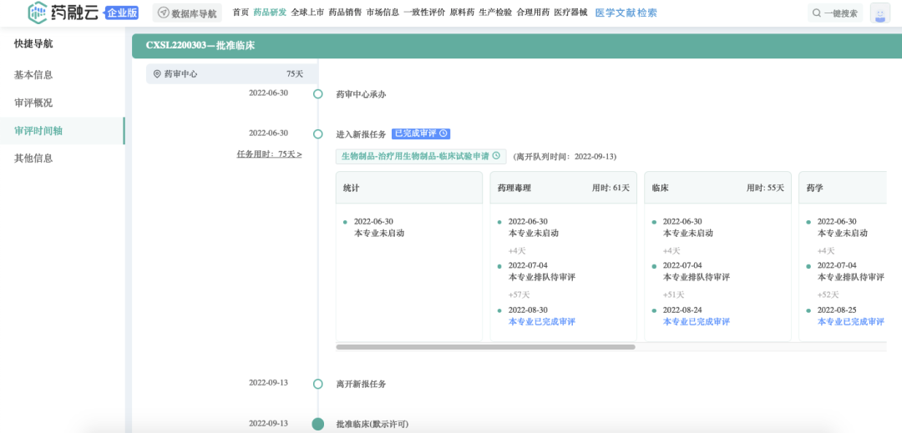Expand the 任务用时：75天 details link
The height and width of the screenshot is (433, 902).
click(269, 154)
